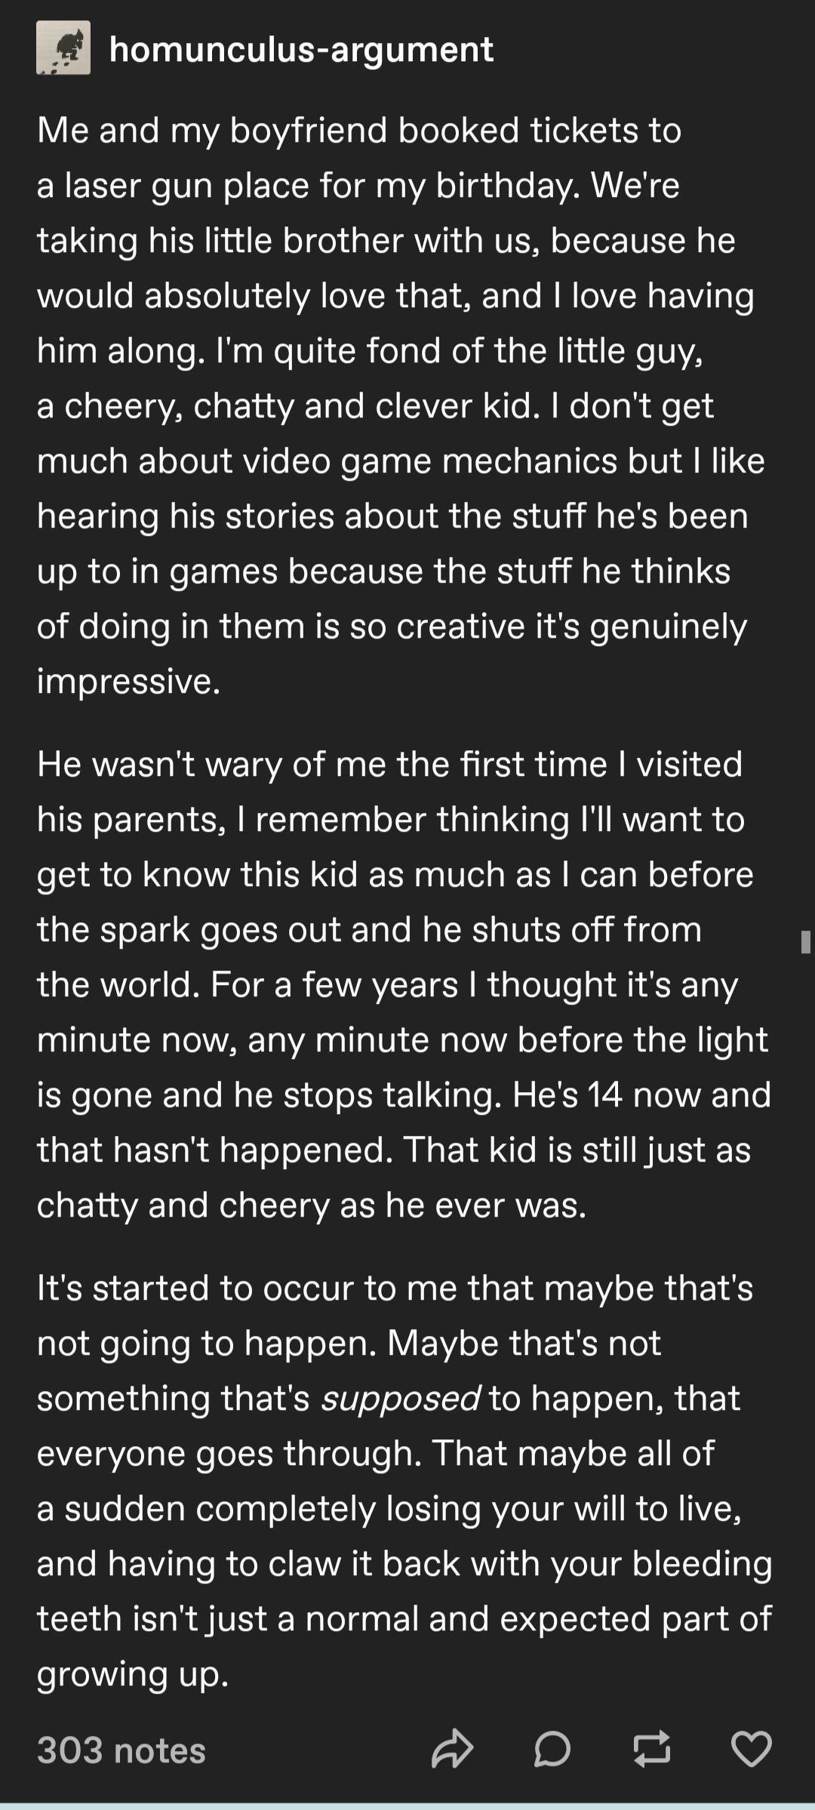Click the text "He's 14 now"
815x1810 pixels.
(570, 1094)
